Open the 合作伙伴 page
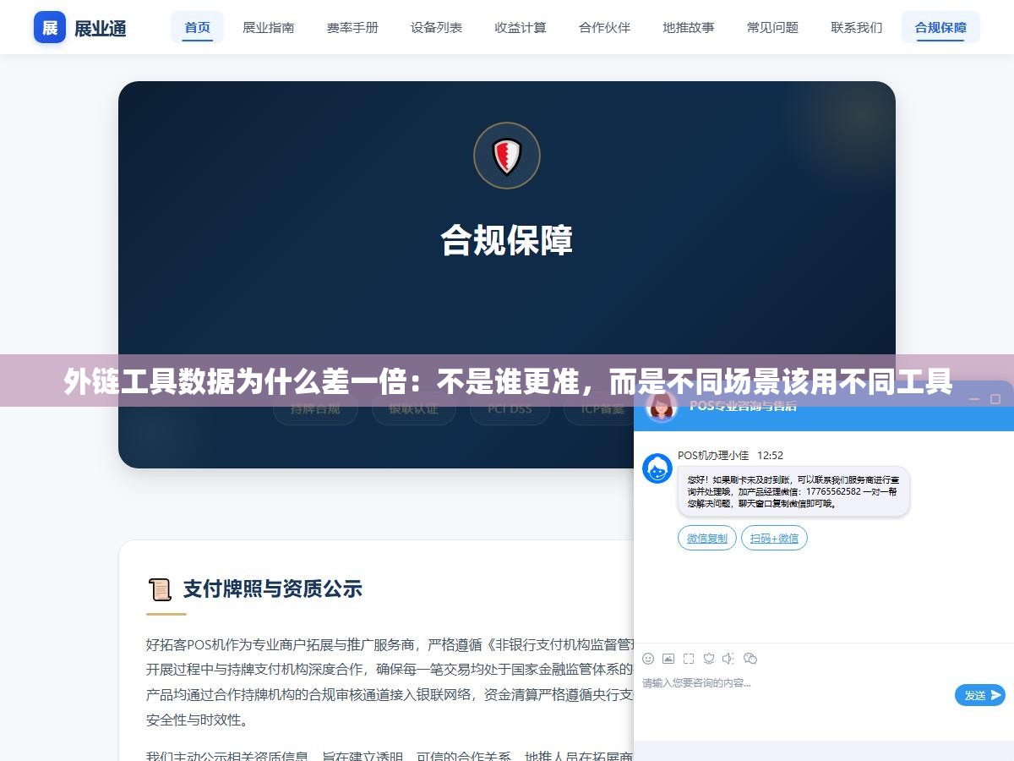1014x761 pixels. point(605,27)
